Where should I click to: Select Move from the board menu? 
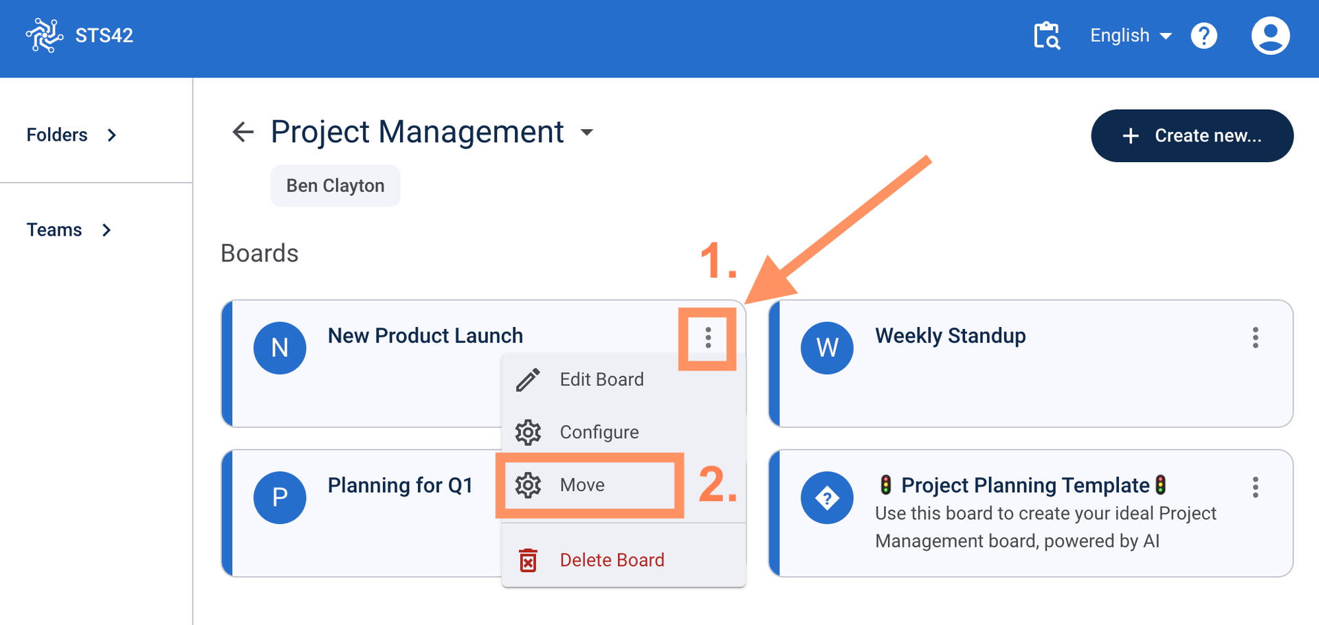581,485
